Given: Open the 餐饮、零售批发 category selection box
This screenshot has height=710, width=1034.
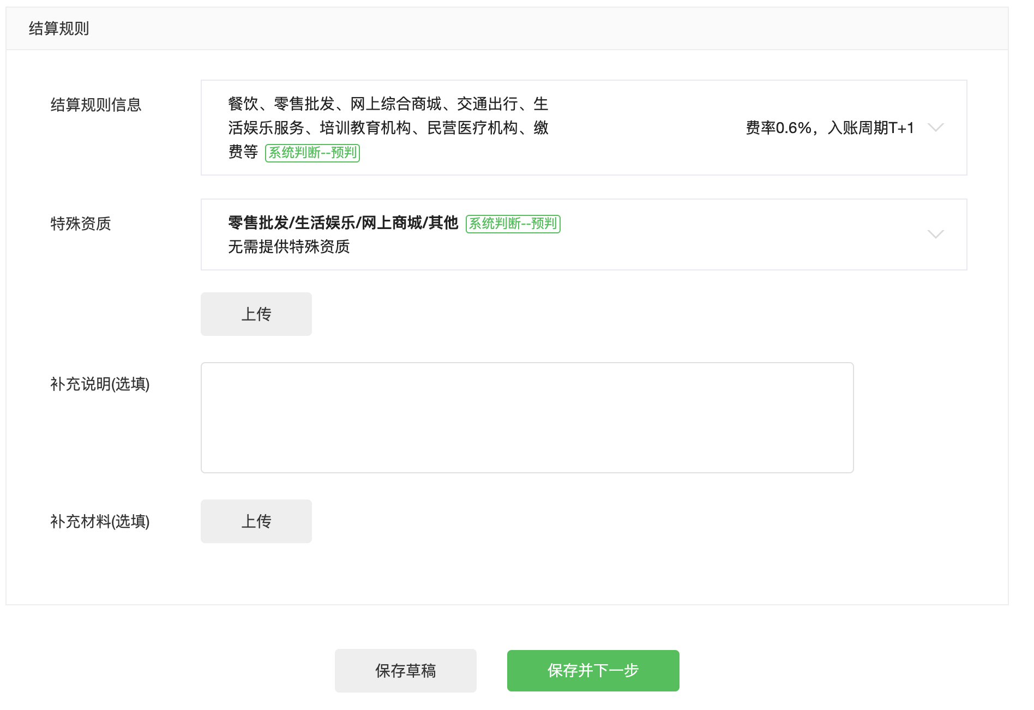Looking at the screenshot, I should 584,128.
